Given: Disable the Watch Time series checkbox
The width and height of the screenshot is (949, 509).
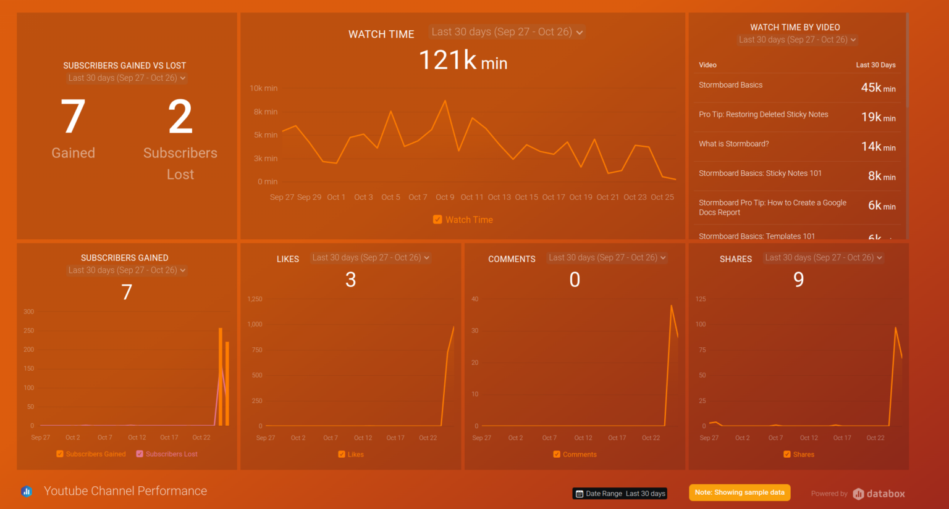Looking at the screenshot, I should (x=437, y=219).
